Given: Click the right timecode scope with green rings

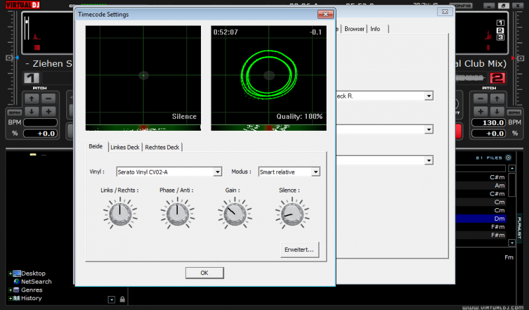Looking at the screenshot, I should [x=269, y=78].
